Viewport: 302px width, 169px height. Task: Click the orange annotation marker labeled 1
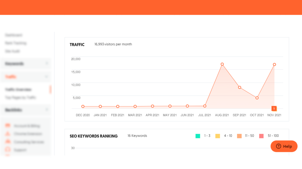[274, 109]
